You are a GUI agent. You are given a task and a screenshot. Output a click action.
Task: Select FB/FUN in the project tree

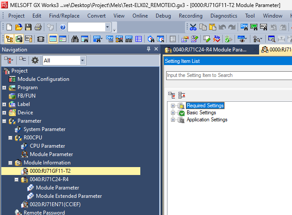[x=26, y=96]
